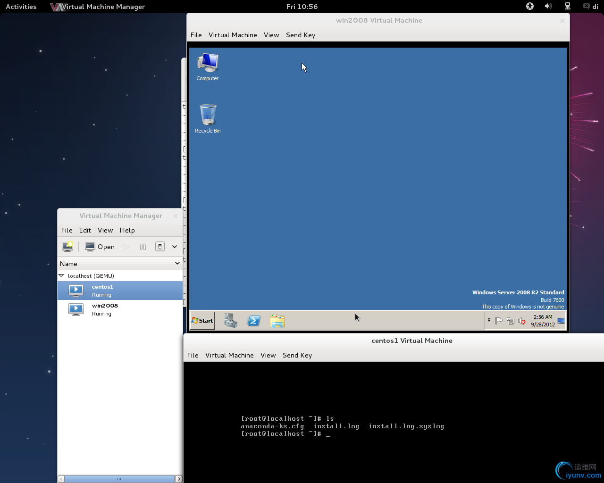604x483 pixels.
Task: Expand the shutdown options dropdown arrow
Action: pyautogui.click(x=175, y=247)
